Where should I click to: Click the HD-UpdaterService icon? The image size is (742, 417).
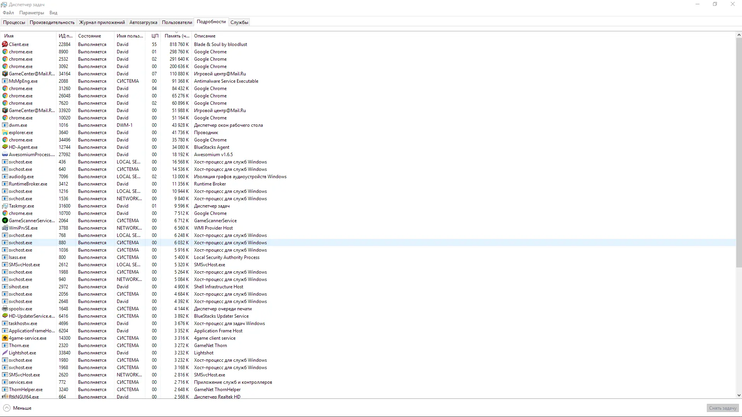click(x=5, y=316)
